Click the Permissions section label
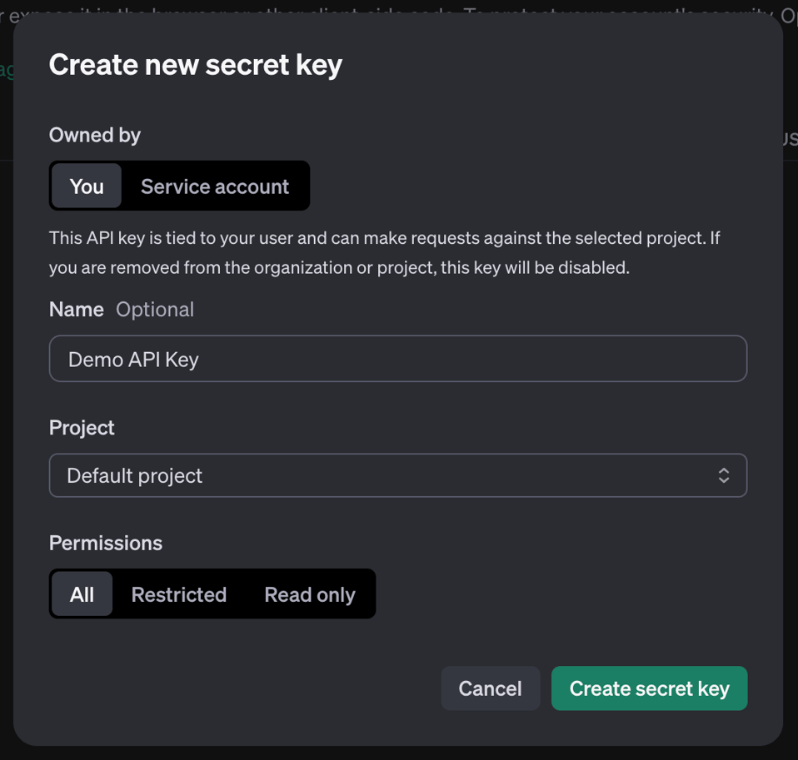 tap(105, 543)
